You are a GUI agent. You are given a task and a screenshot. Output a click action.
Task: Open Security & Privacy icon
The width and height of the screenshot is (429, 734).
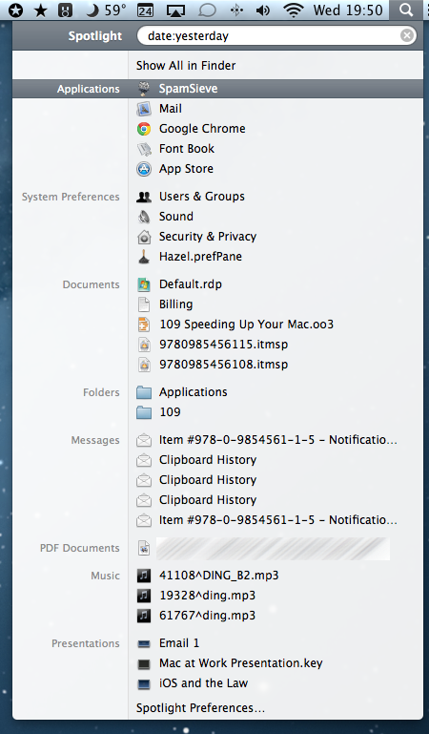(x=144, y=237)
